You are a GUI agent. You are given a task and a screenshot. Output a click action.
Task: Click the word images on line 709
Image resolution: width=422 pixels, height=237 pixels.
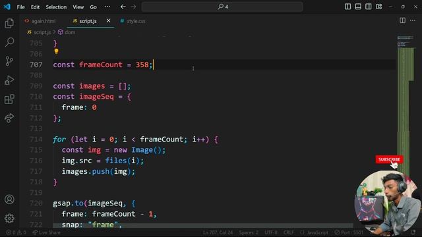coord(92,86)
